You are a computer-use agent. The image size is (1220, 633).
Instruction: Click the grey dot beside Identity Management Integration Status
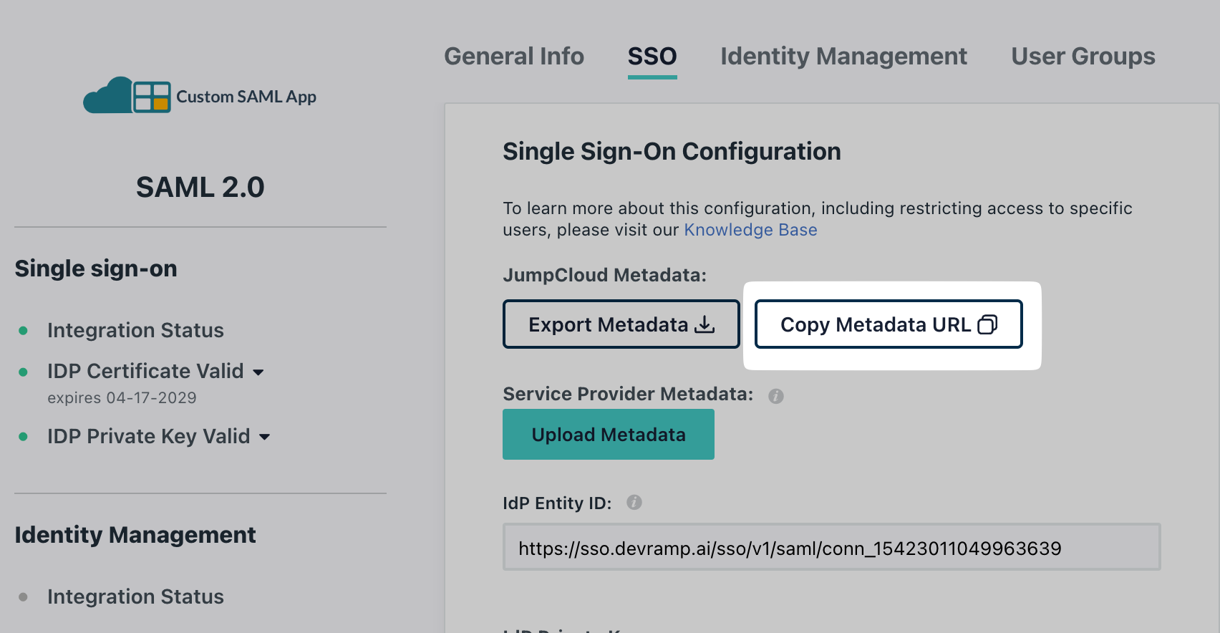pos(24,597)
